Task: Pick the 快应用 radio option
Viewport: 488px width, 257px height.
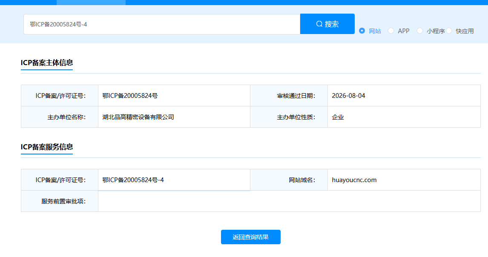Action: point(449,31)
